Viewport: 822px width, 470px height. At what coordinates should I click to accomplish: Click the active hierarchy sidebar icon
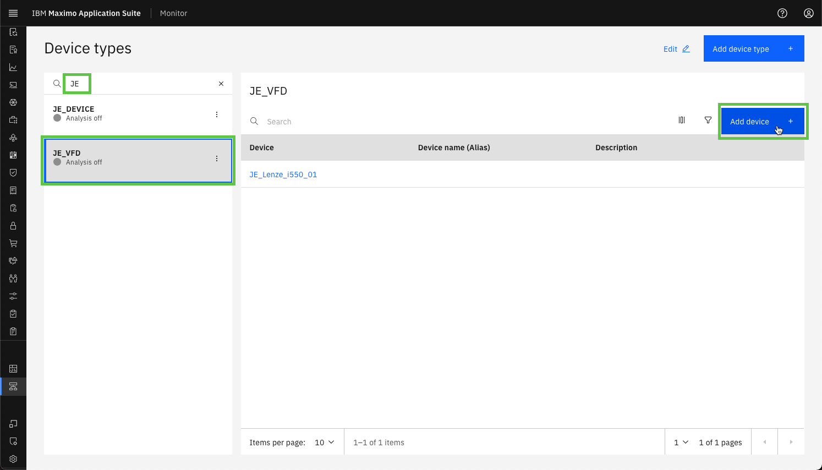click(x=13, y=386)
